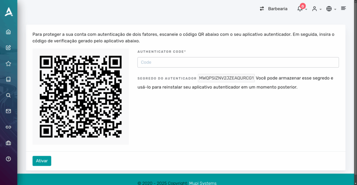Click the switch arrows icon beside Barbearia
357x185 pixels.
pos(262,9)
